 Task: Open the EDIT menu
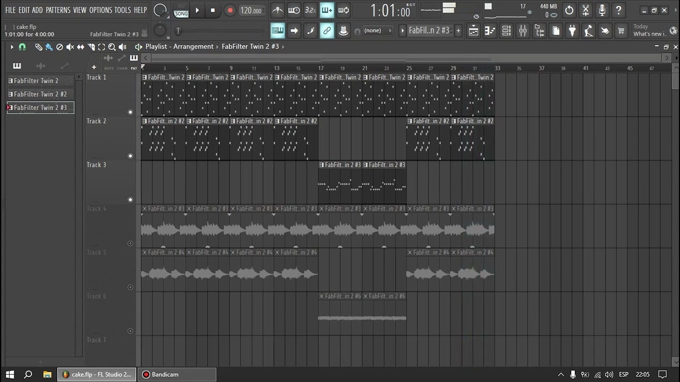point(24,10)
